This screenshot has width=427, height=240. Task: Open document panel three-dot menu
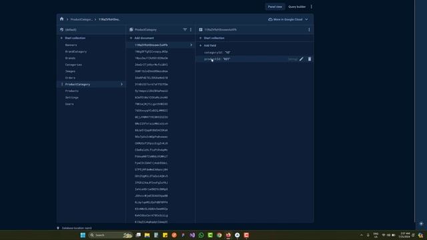coord(309,29)
